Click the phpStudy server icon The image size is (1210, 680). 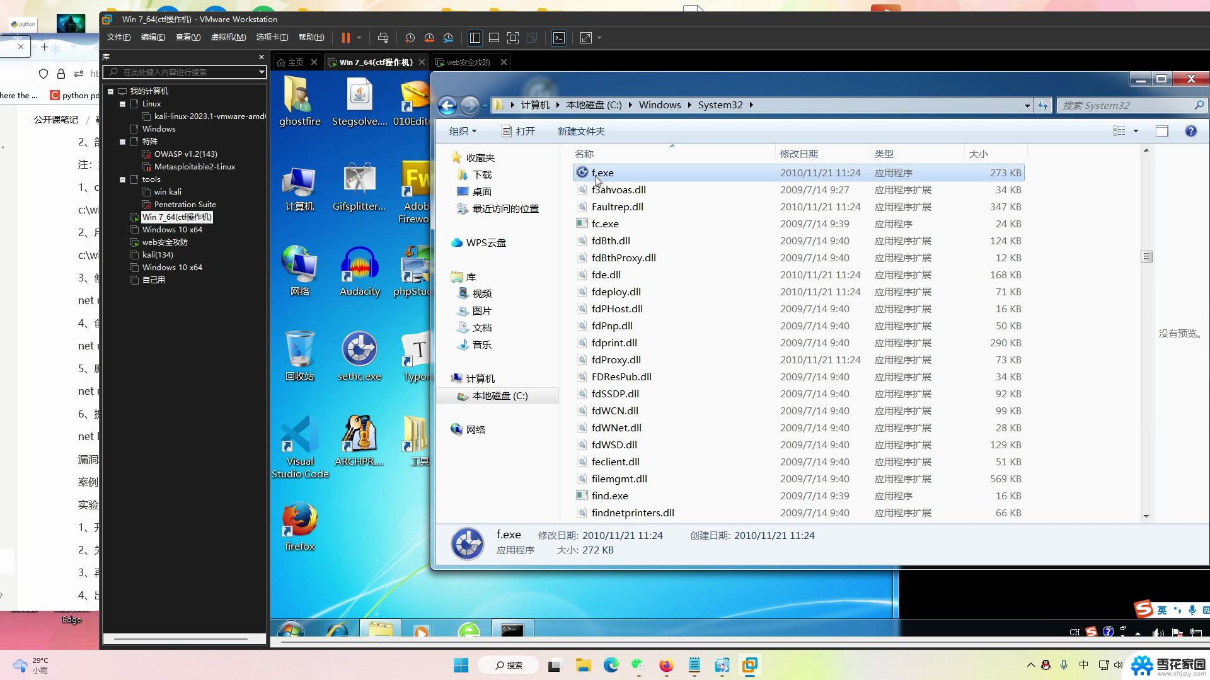414,266
